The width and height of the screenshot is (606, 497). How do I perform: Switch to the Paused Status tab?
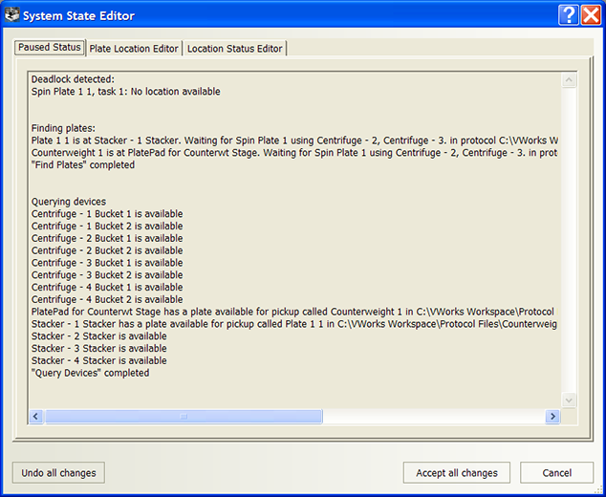tap(49, 48)
